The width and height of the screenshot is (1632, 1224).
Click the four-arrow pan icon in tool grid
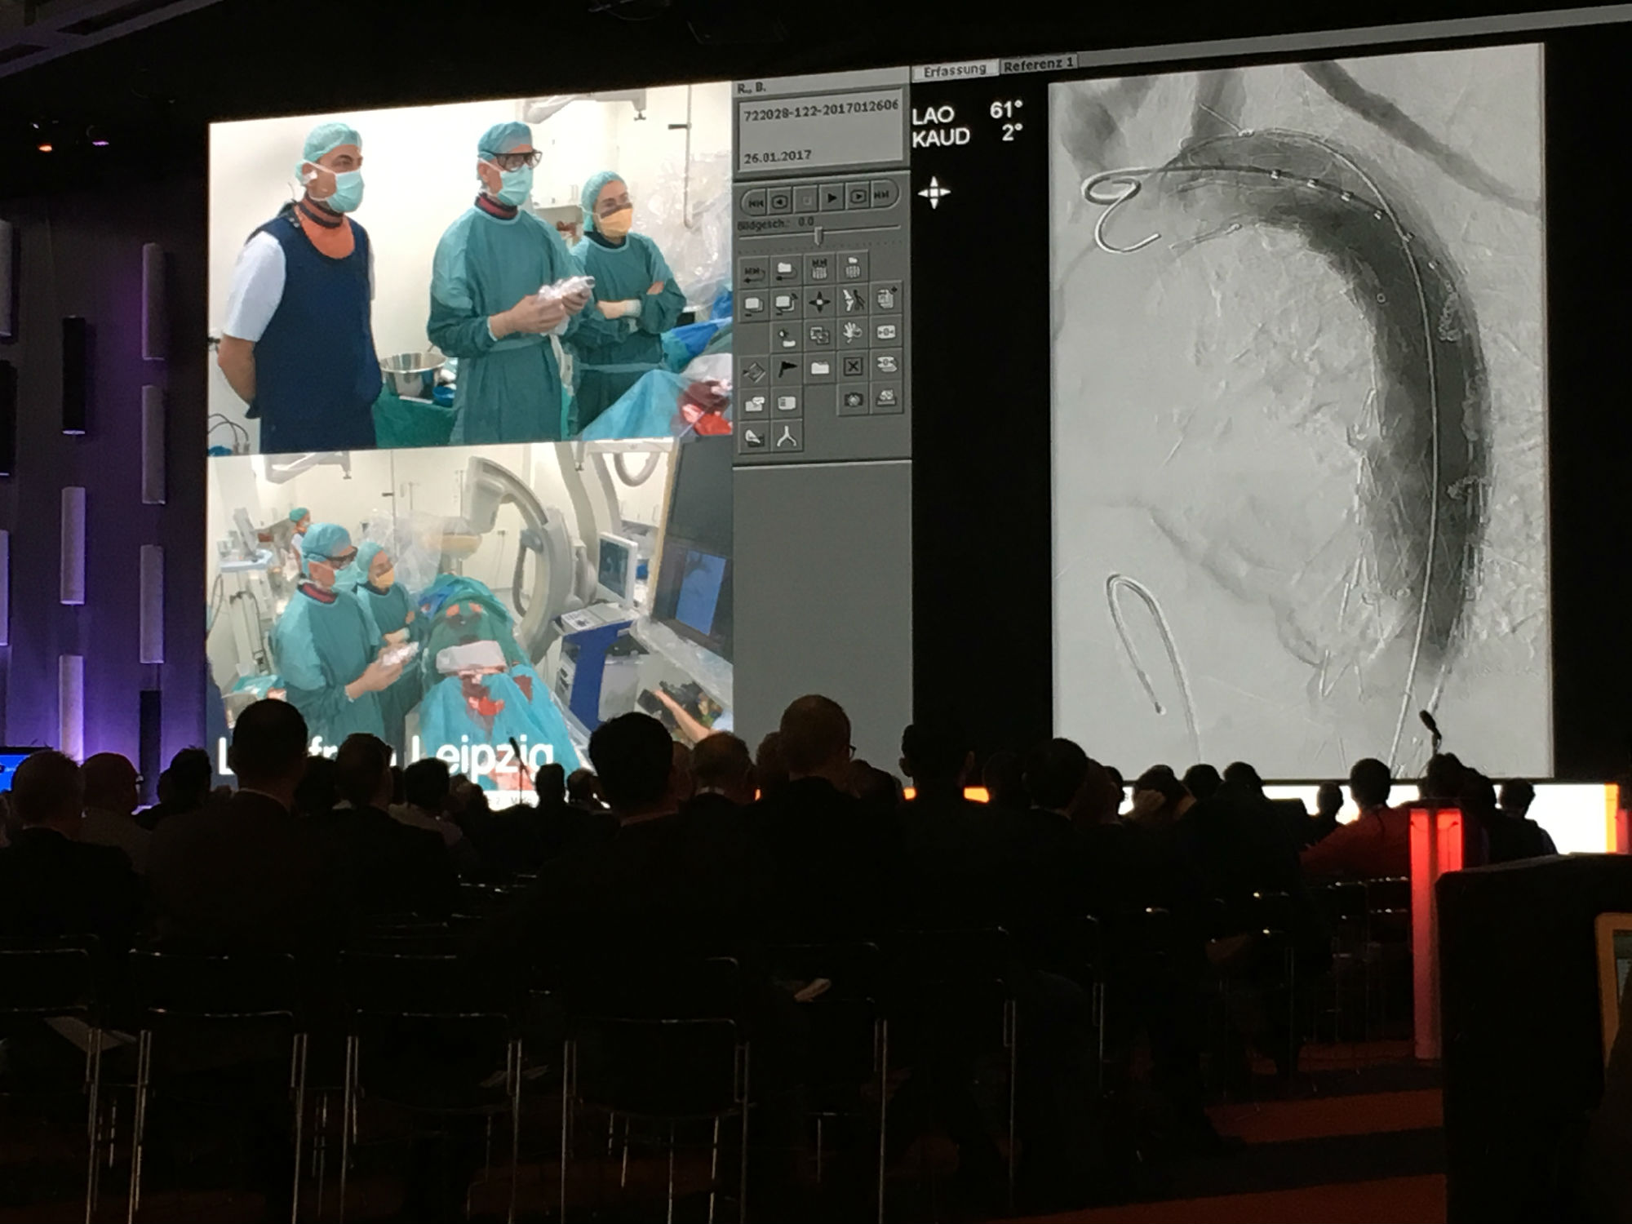[819, 303]
